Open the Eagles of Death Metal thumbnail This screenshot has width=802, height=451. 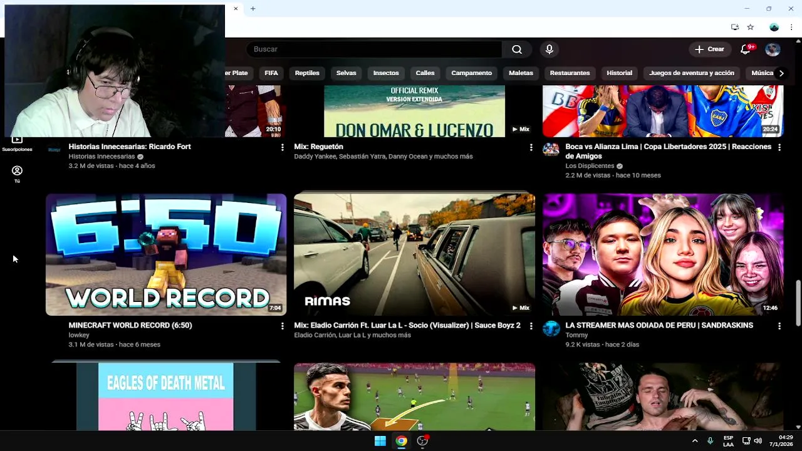pos(166,397)
